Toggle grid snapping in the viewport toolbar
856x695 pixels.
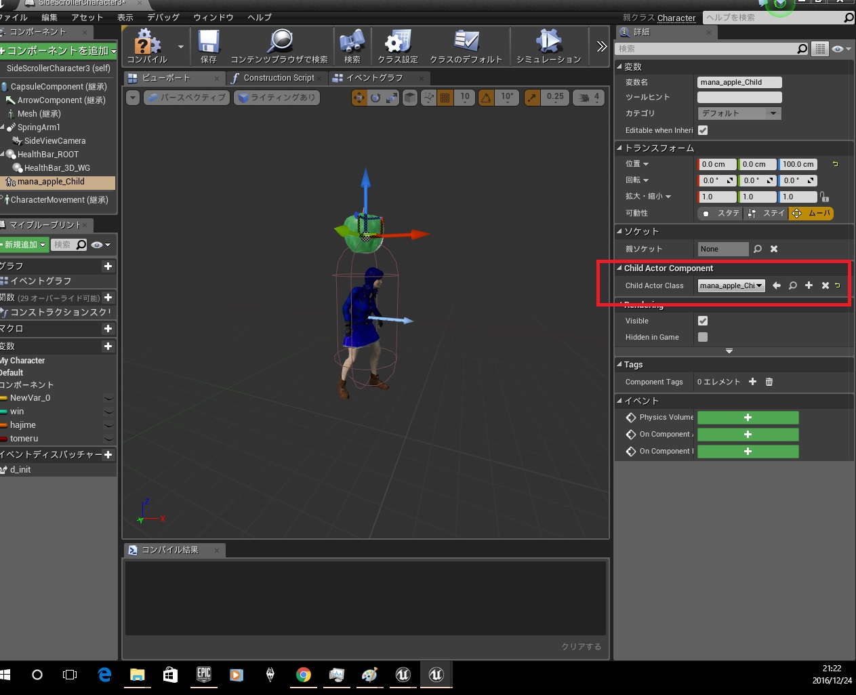coord(445,98)
